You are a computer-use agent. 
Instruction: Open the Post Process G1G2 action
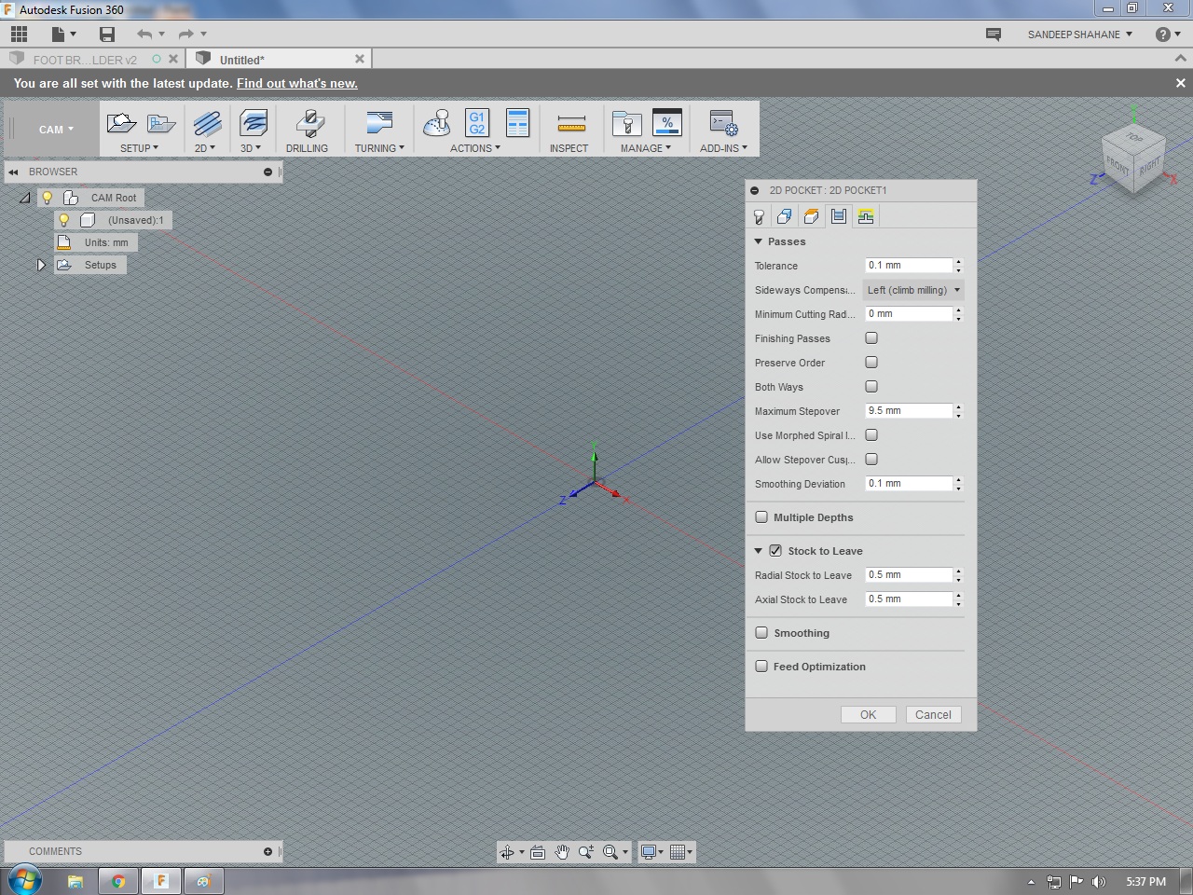point(476,122)
